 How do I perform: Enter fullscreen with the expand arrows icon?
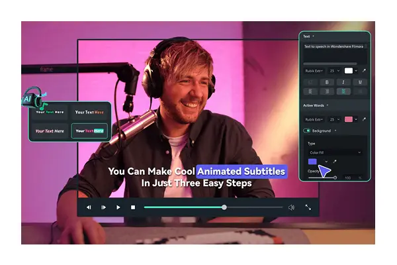(x=308, y=207)
